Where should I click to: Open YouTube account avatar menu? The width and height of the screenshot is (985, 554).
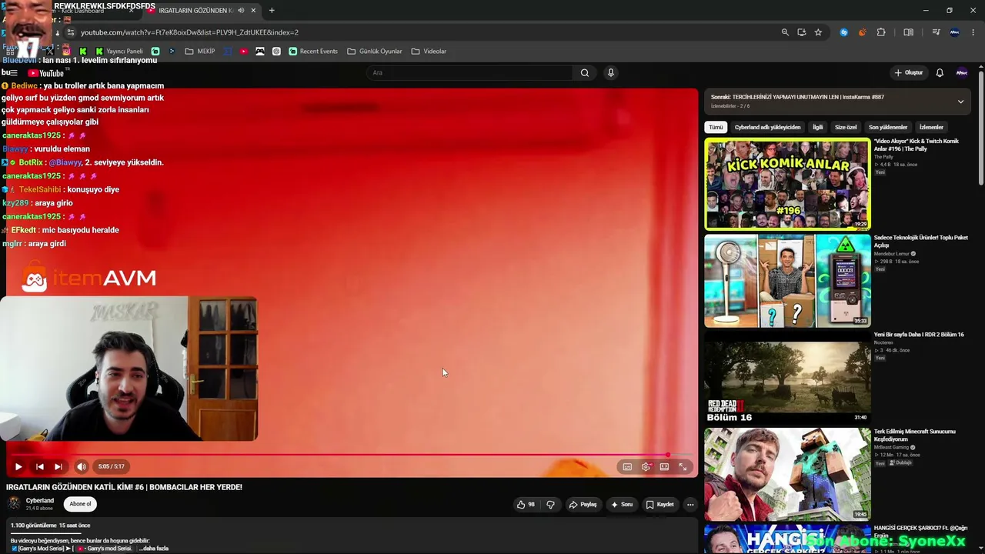pos(962,72)
